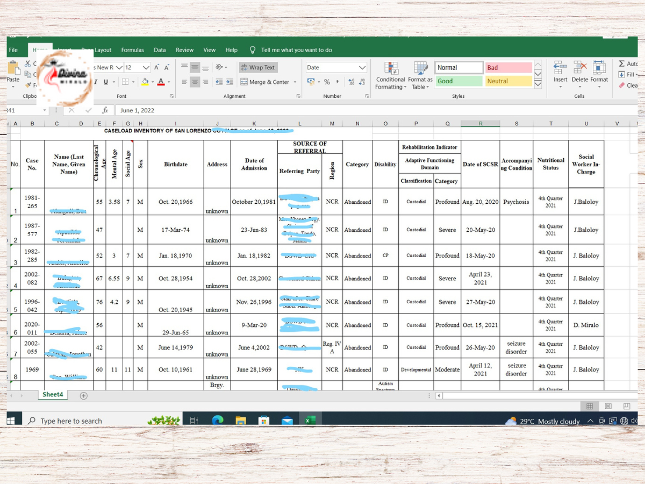The image size is (645, 484).
Task: Open Format as Table menu
Action: click(420, 75)
